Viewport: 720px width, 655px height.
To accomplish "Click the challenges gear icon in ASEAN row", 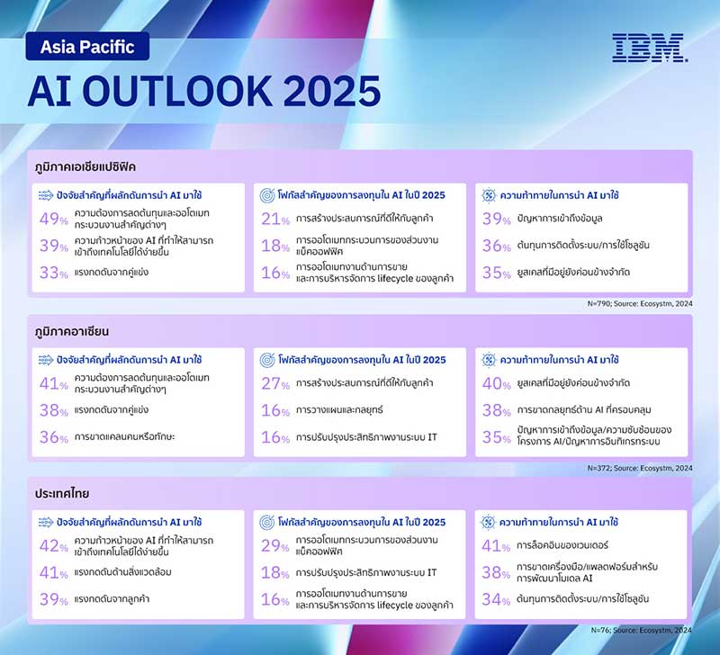I will point(490,360).
